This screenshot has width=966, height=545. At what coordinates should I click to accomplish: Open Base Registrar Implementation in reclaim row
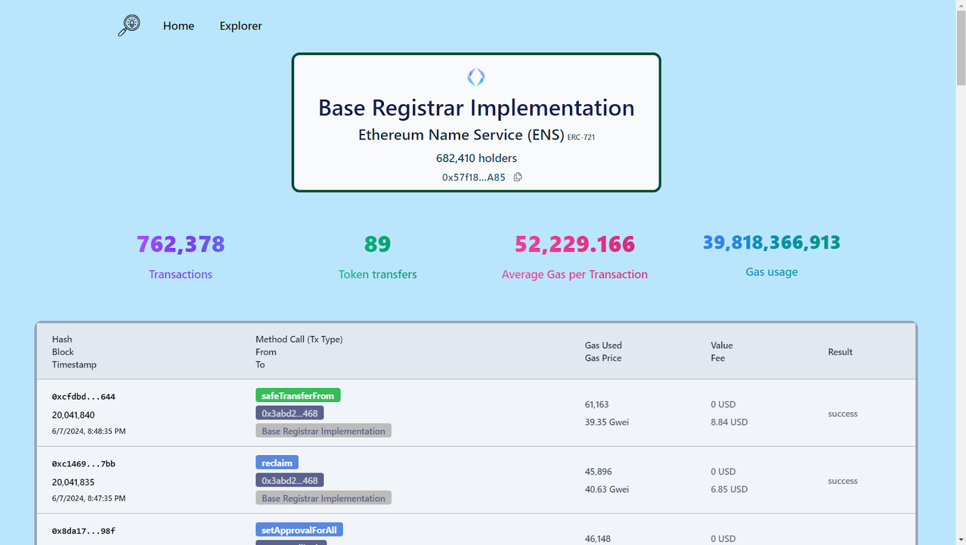click(324, 497)
